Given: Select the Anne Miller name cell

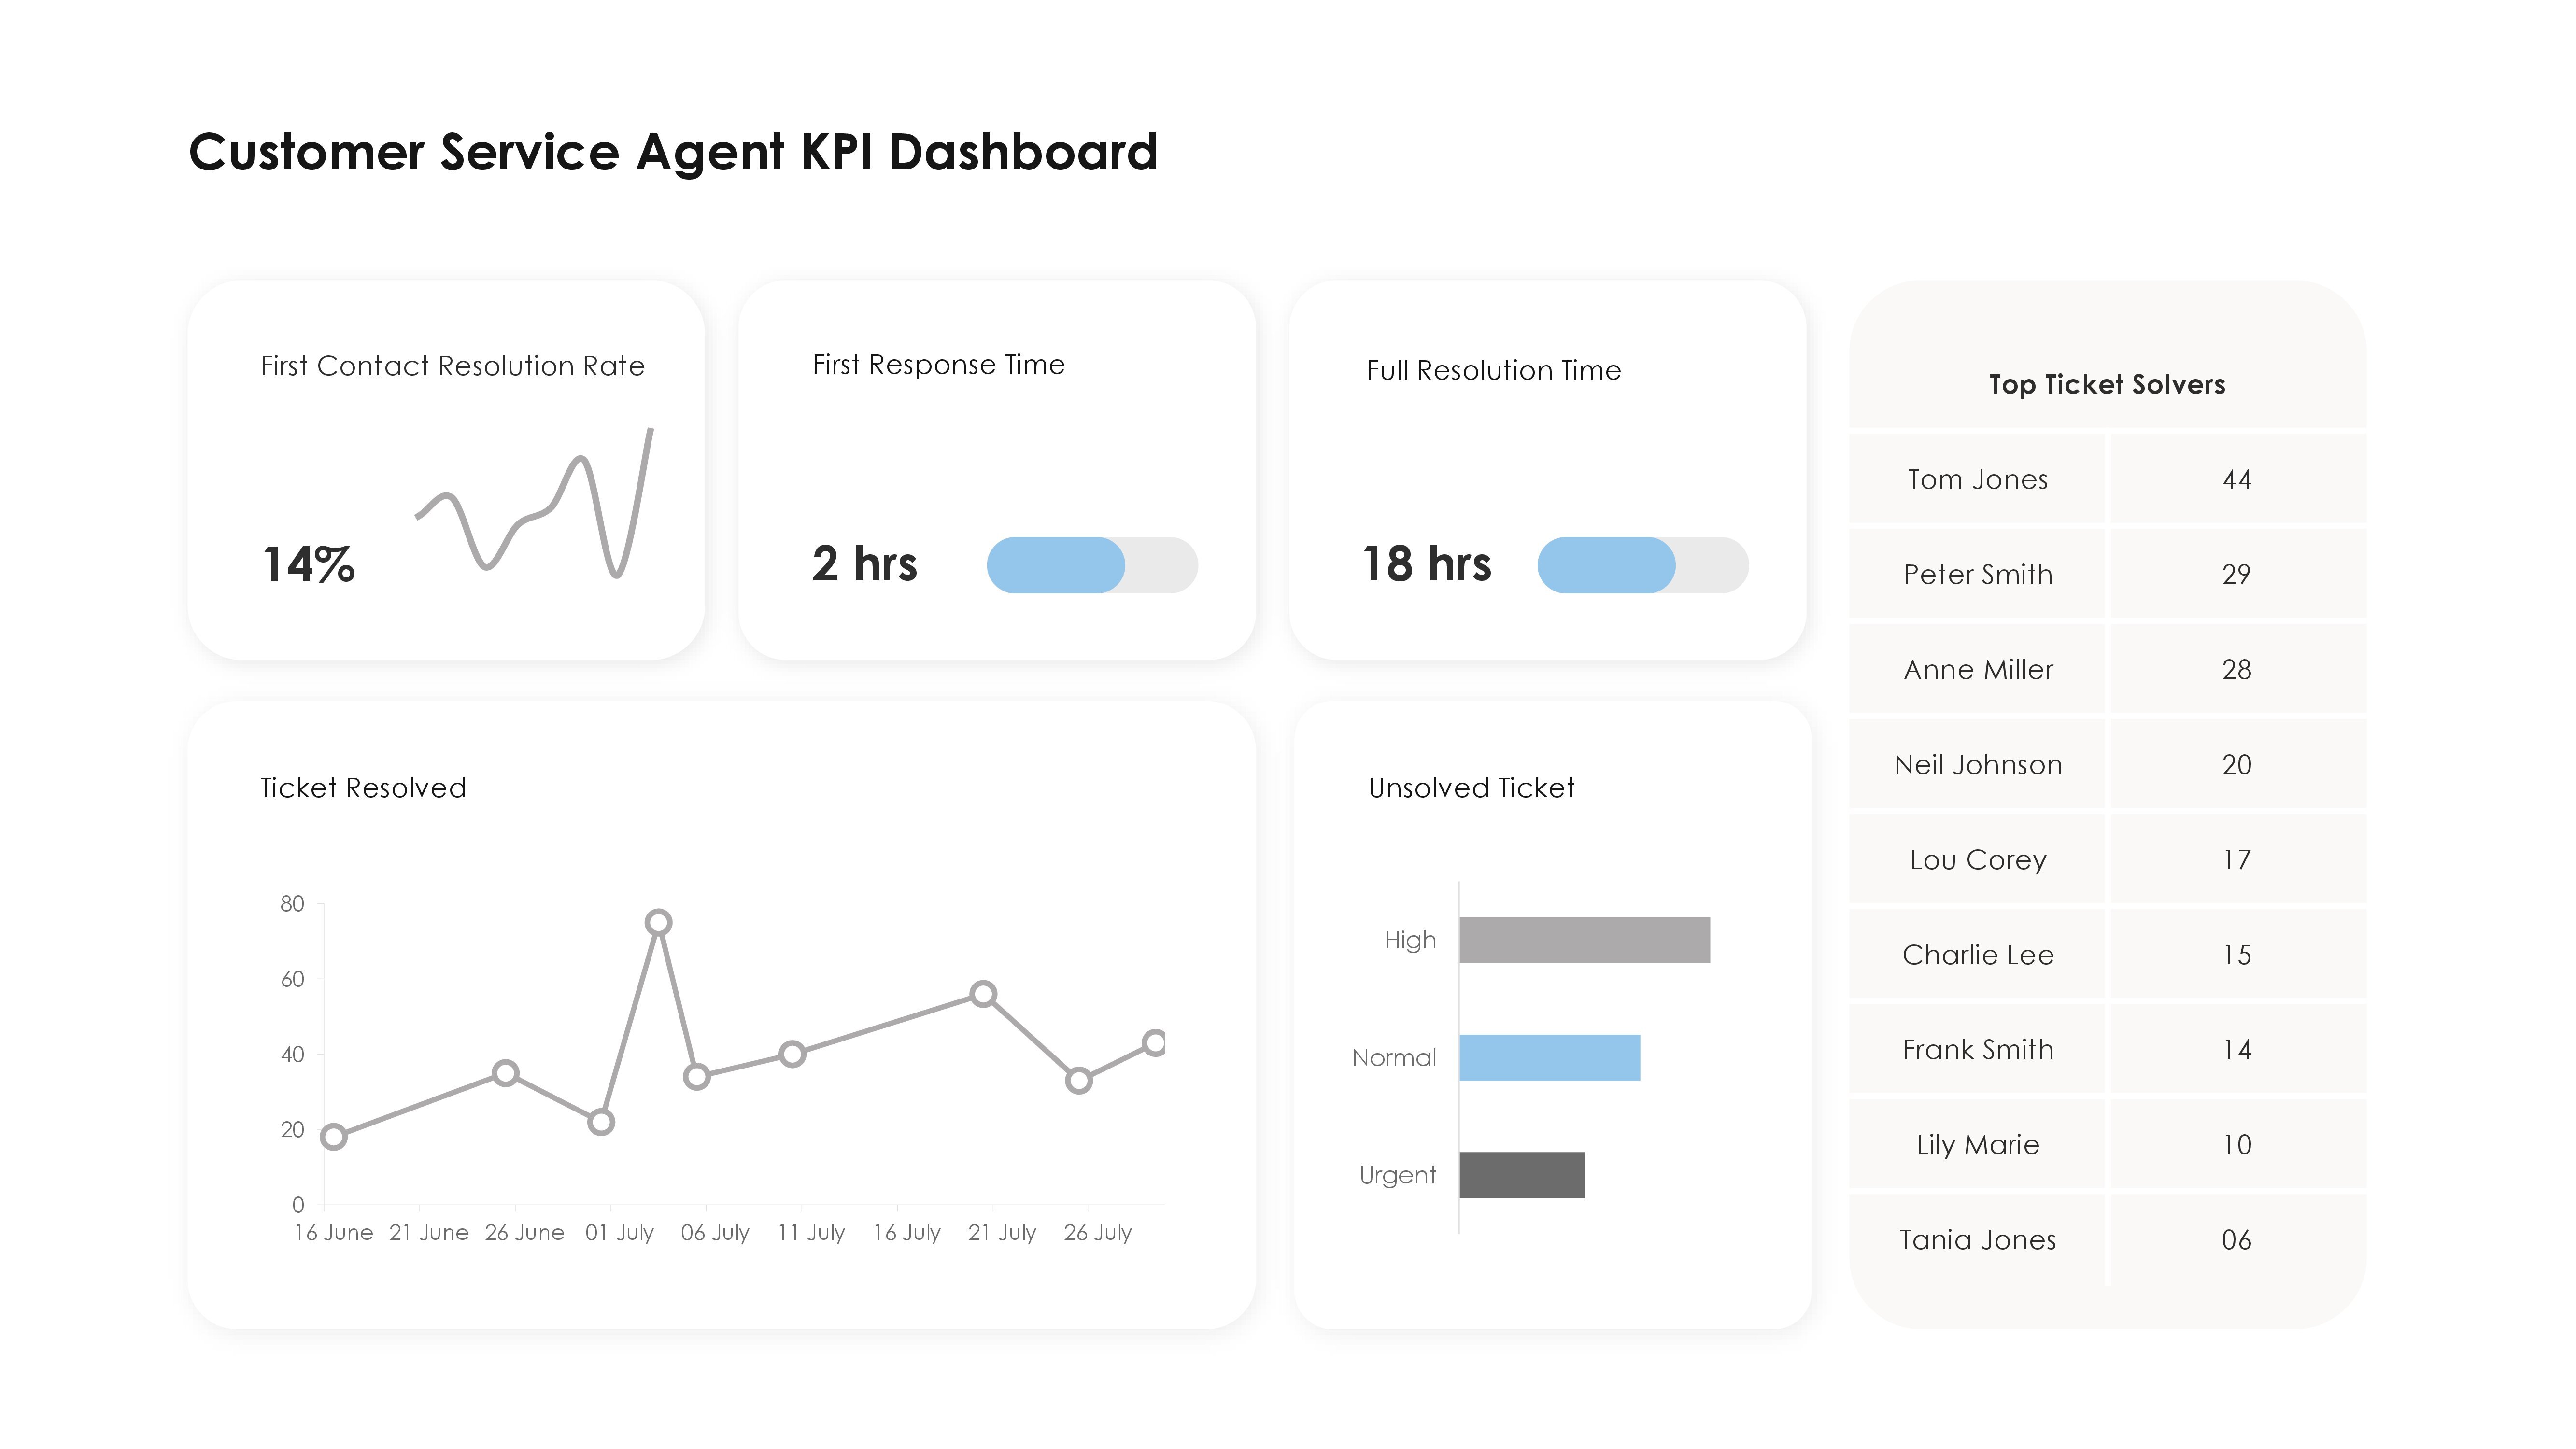Looking at the screenshot, I should tap(1978, 669).
